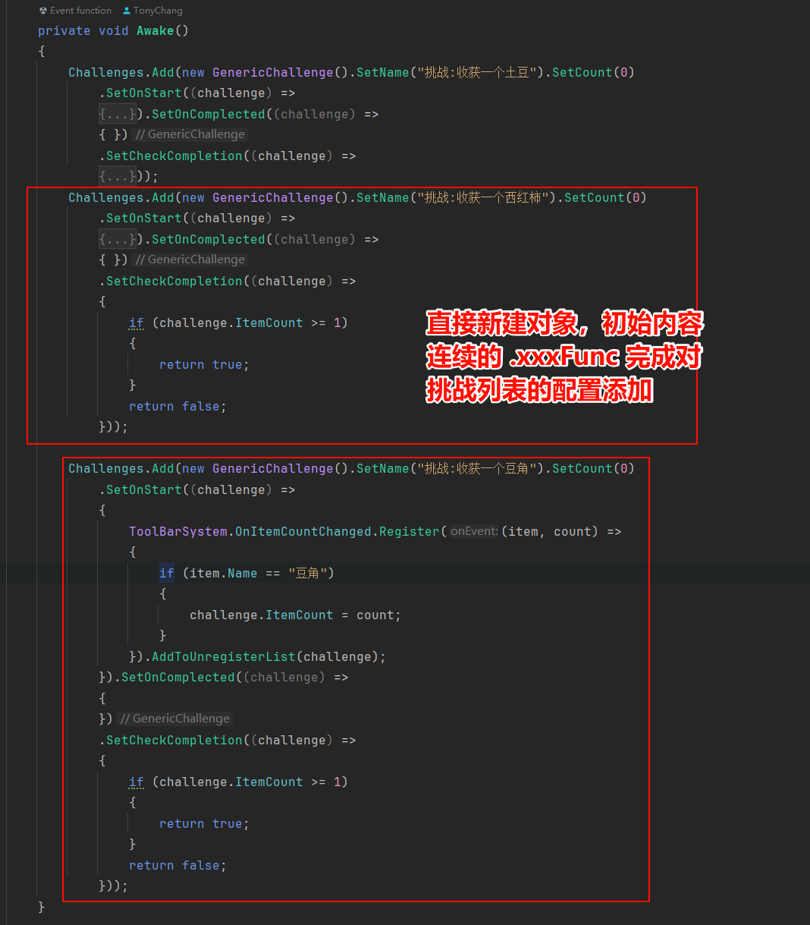Click GenericChallenge hint in 土豆 challenge
The width and height of the screenshot is (810, 925).
pyautogui.click(x=190, y=134)
